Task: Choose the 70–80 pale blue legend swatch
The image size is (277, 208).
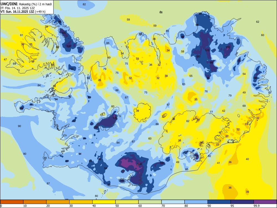Action: (173, 202)
